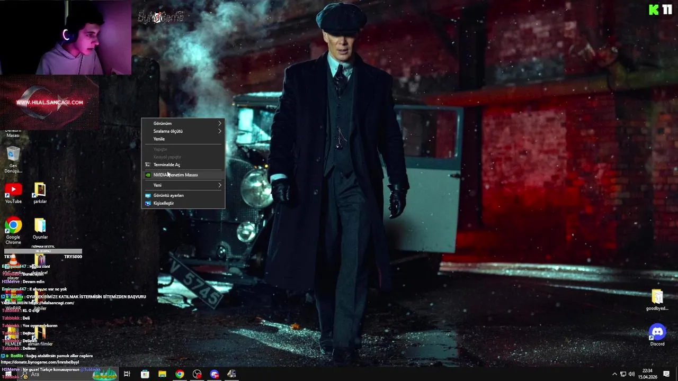Screen dimensions: 678x381
Task: Select the Geri Dönüşüm recycle bin icon
Action: click(x=13, y=160)
